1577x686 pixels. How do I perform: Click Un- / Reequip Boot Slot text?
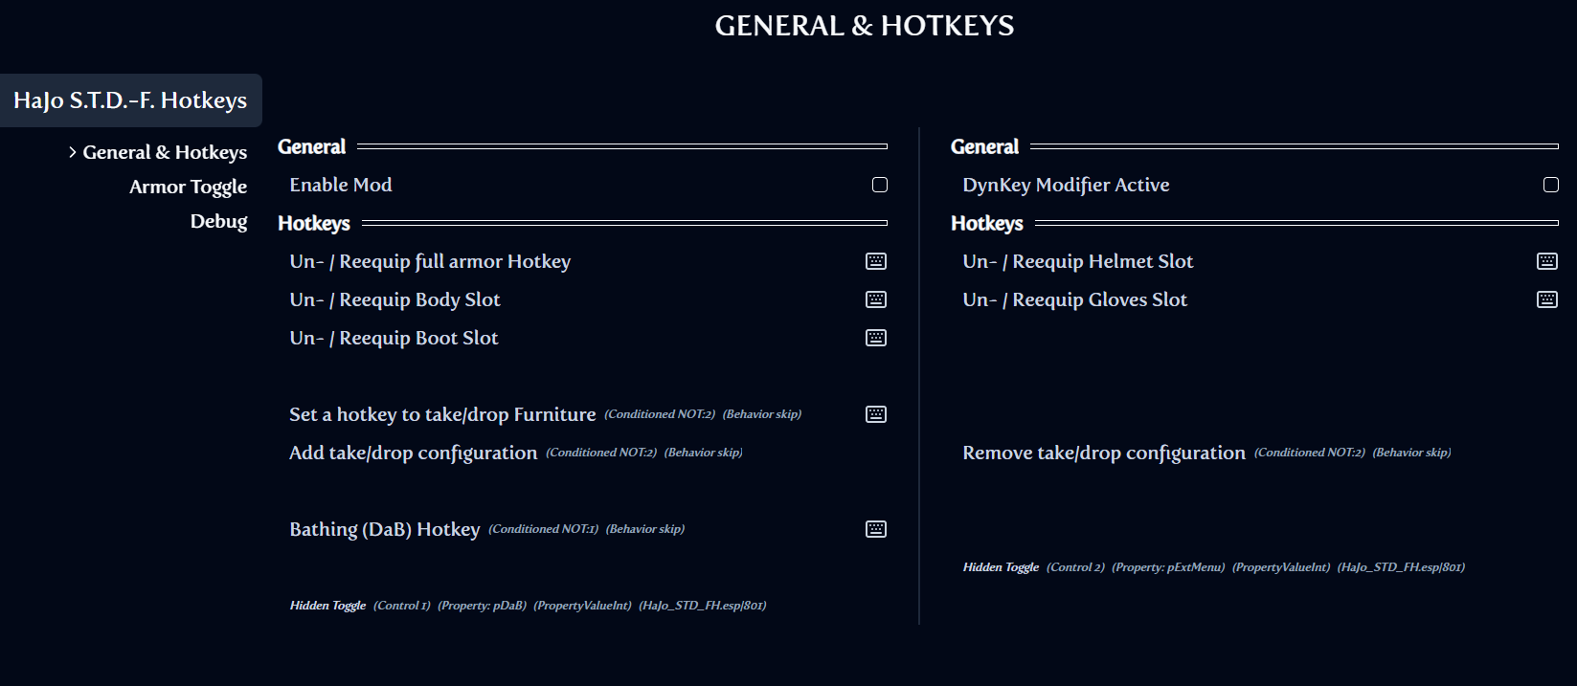394,338
